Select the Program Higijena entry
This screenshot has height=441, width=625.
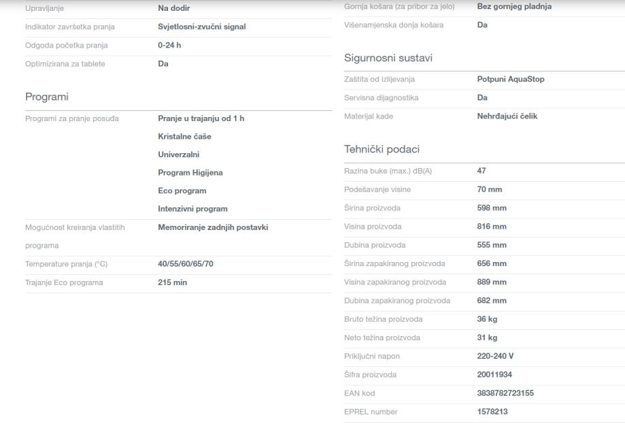click(x=190, y=173)
